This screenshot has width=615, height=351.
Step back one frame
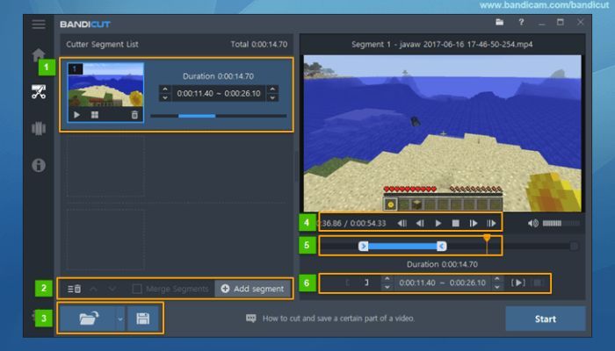(420, 223)
